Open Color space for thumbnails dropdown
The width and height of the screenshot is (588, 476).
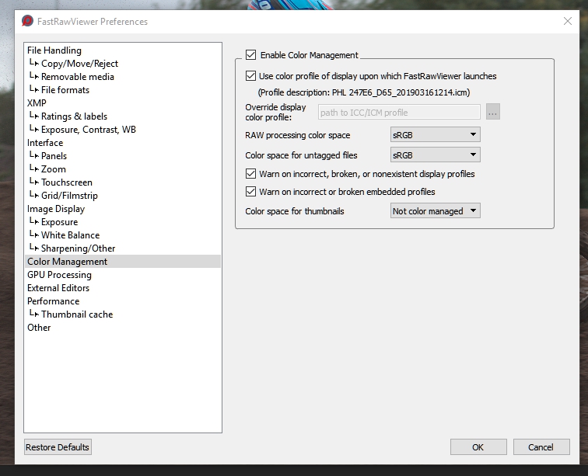435,211
